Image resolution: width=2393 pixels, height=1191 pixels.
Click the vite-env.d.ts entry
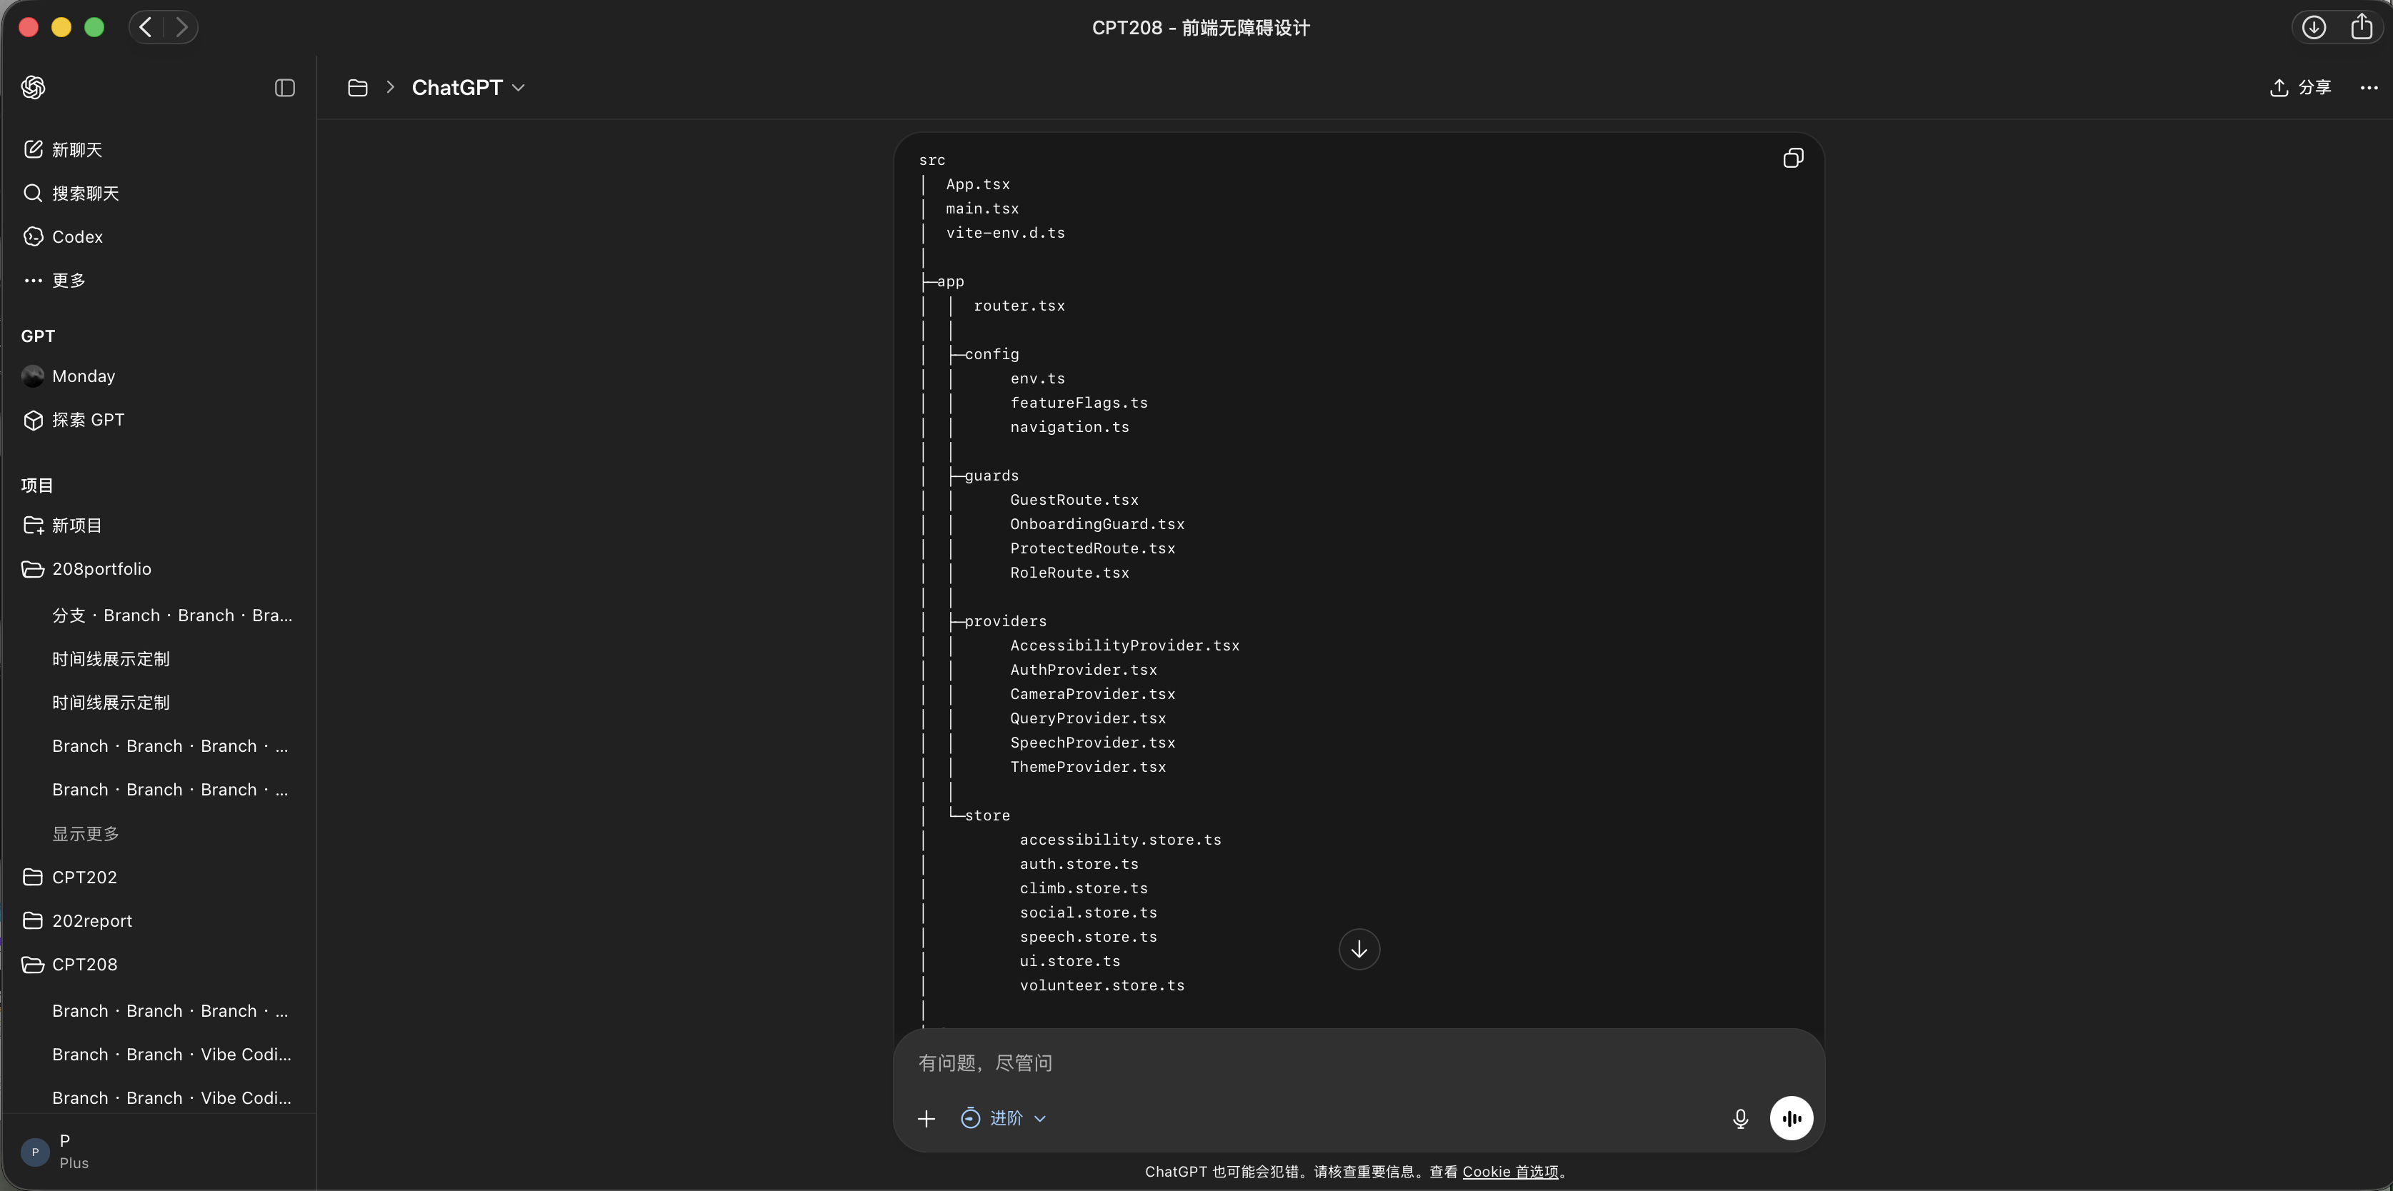click(x=1005, y=233)
